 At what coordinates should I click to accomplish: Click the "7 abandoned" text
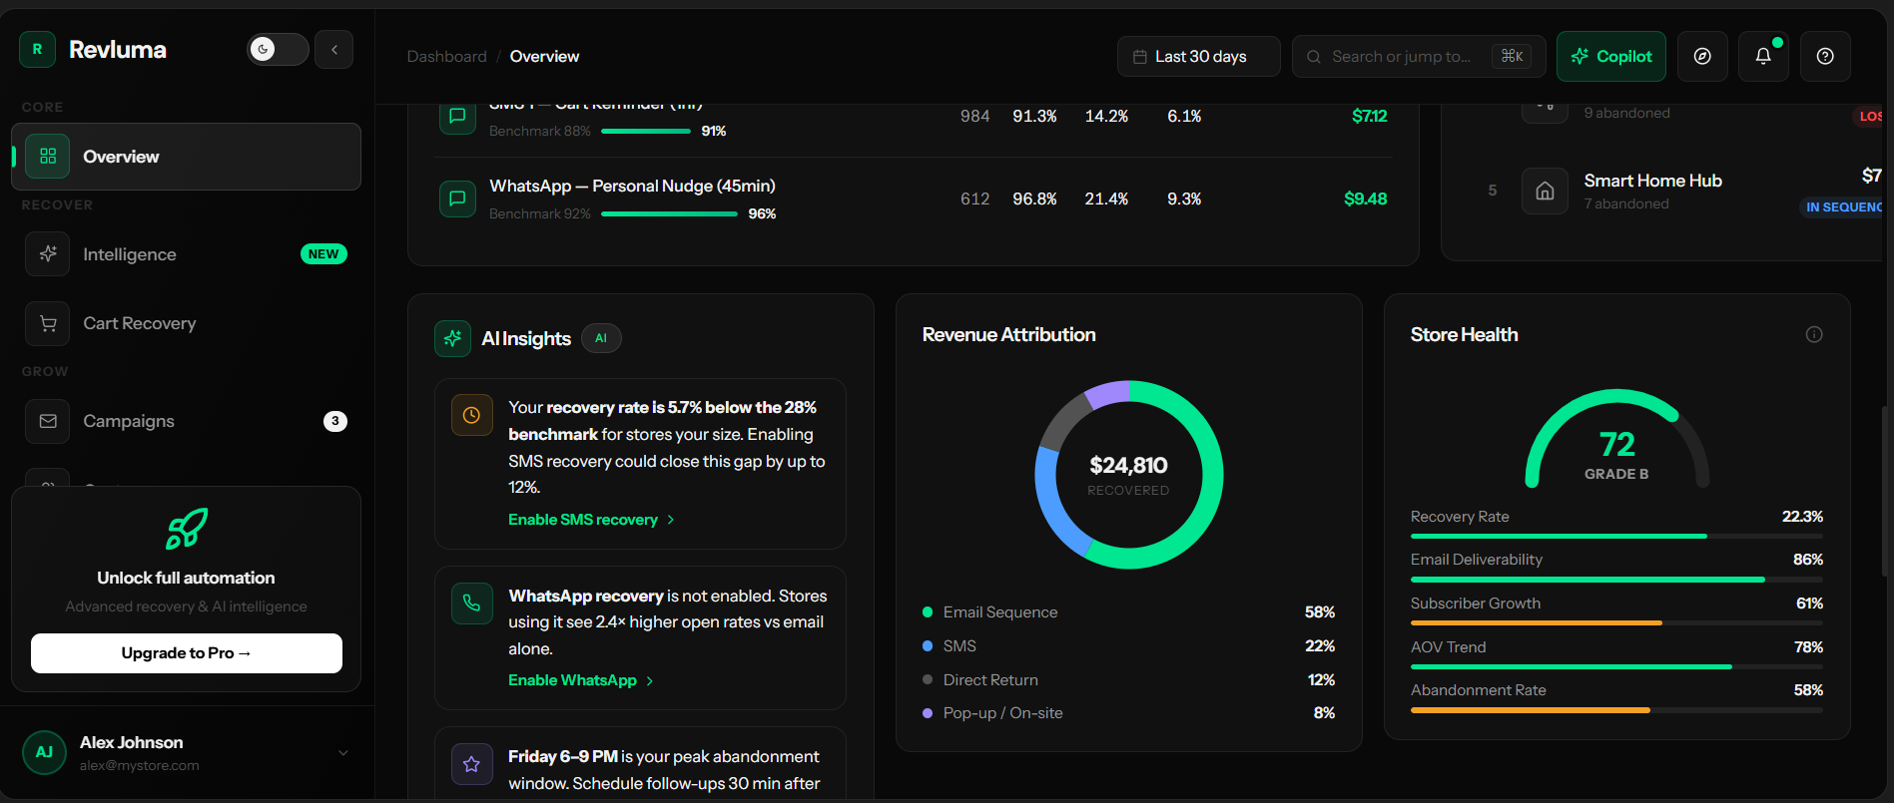[1625, 203]
